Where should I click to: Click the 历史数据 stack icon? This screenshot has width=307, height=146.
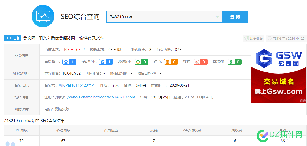tap(246, 38)
